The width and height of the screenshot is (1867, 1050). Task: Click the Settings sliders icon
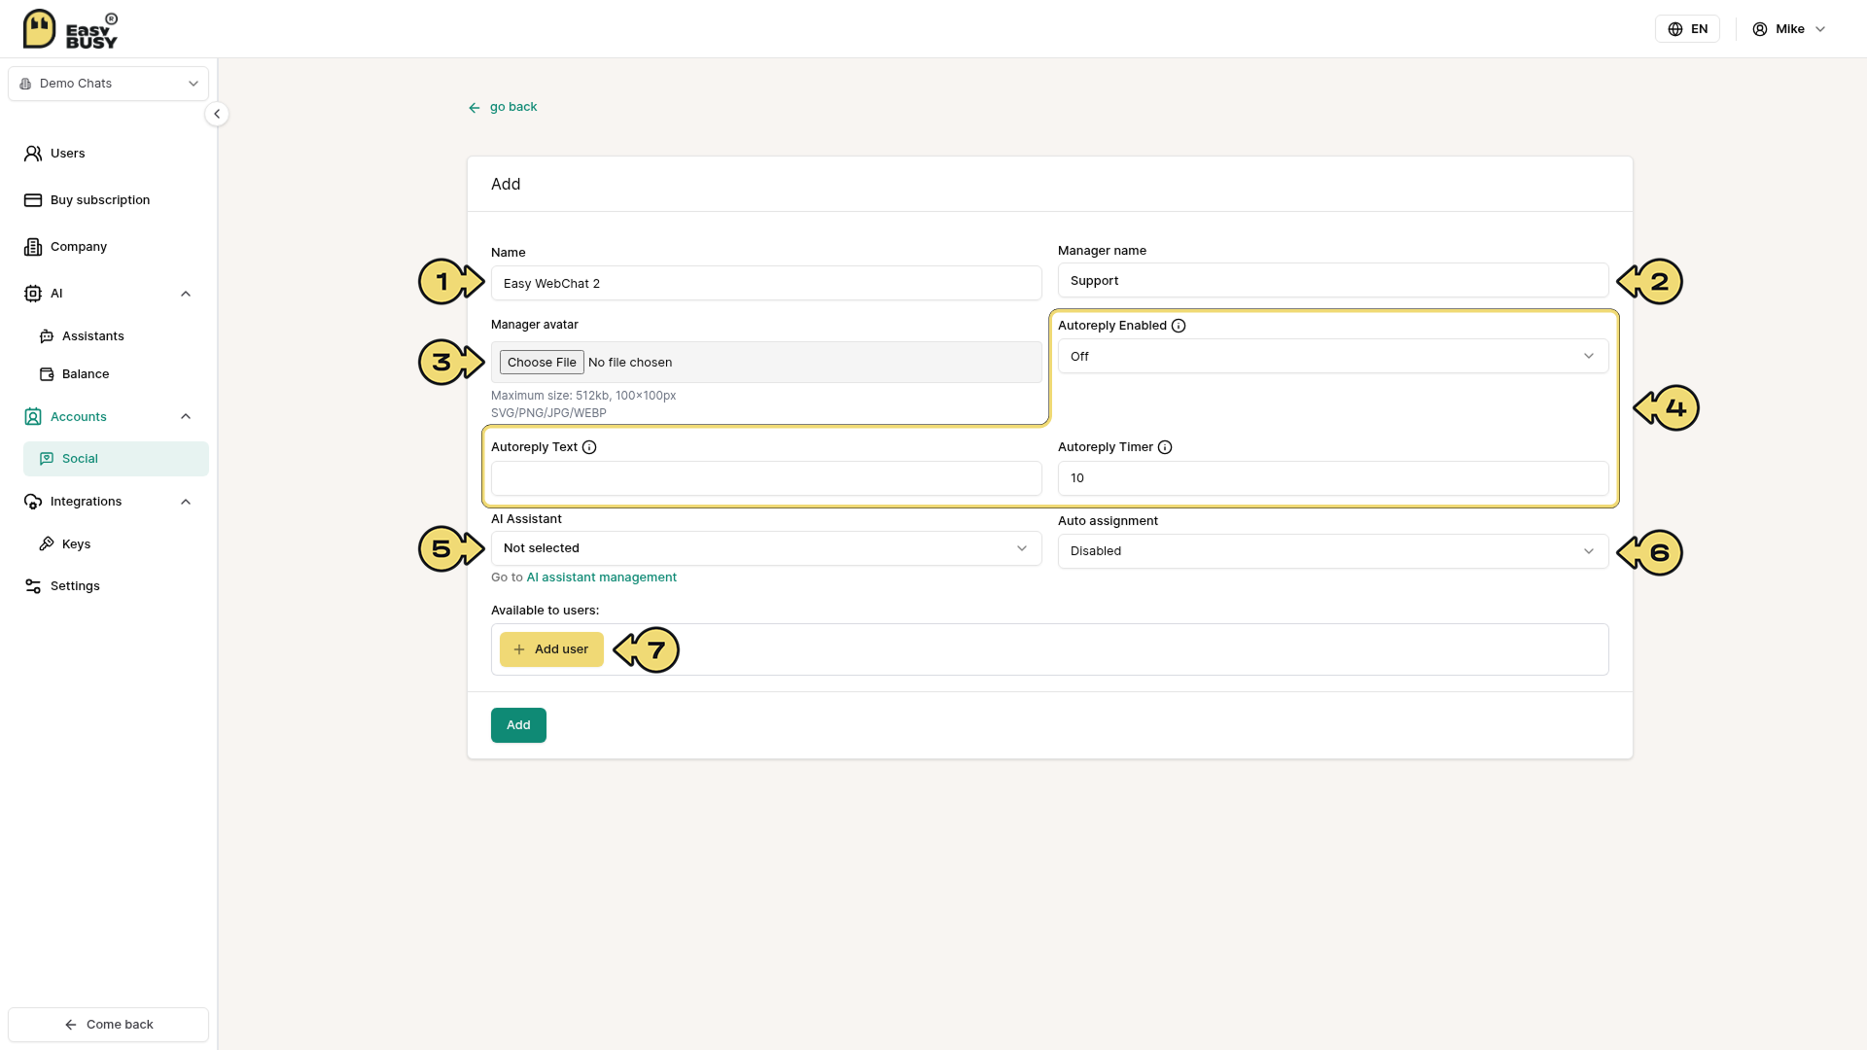pyautogui.click(x=33, y=586)
